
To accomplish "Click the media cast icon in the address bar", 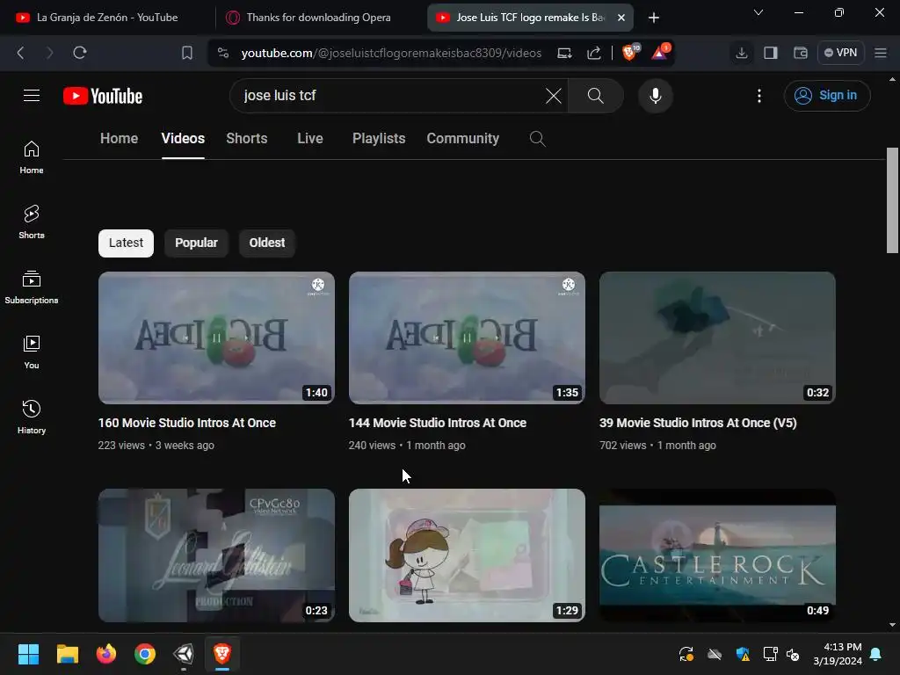I will pyautogui.click(x=565, y=53).
